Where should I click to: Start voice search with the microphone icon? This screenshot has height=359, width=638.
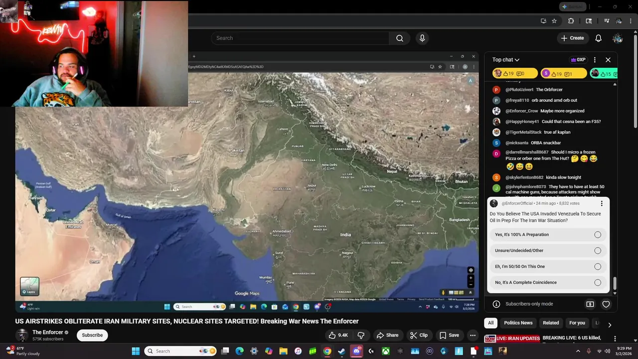click(x=422, y=38)
